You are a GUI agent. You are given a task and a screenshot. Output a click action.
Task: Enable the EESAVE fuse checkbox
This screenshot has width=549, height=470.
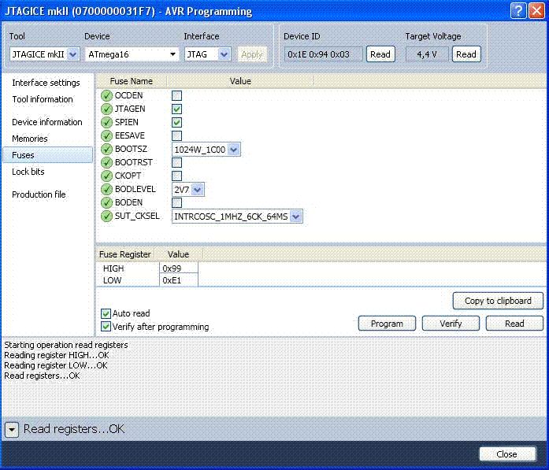(x=176, y=135)
